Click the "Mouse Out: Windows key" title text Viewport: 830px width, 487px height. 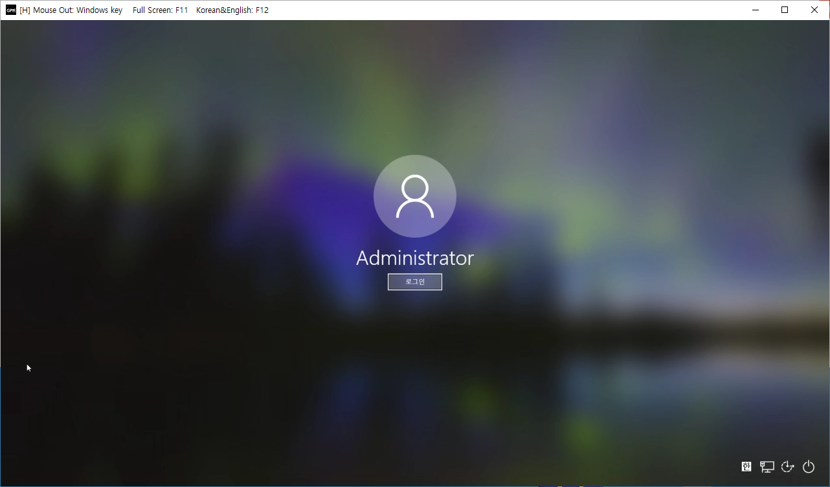point(78,10)
